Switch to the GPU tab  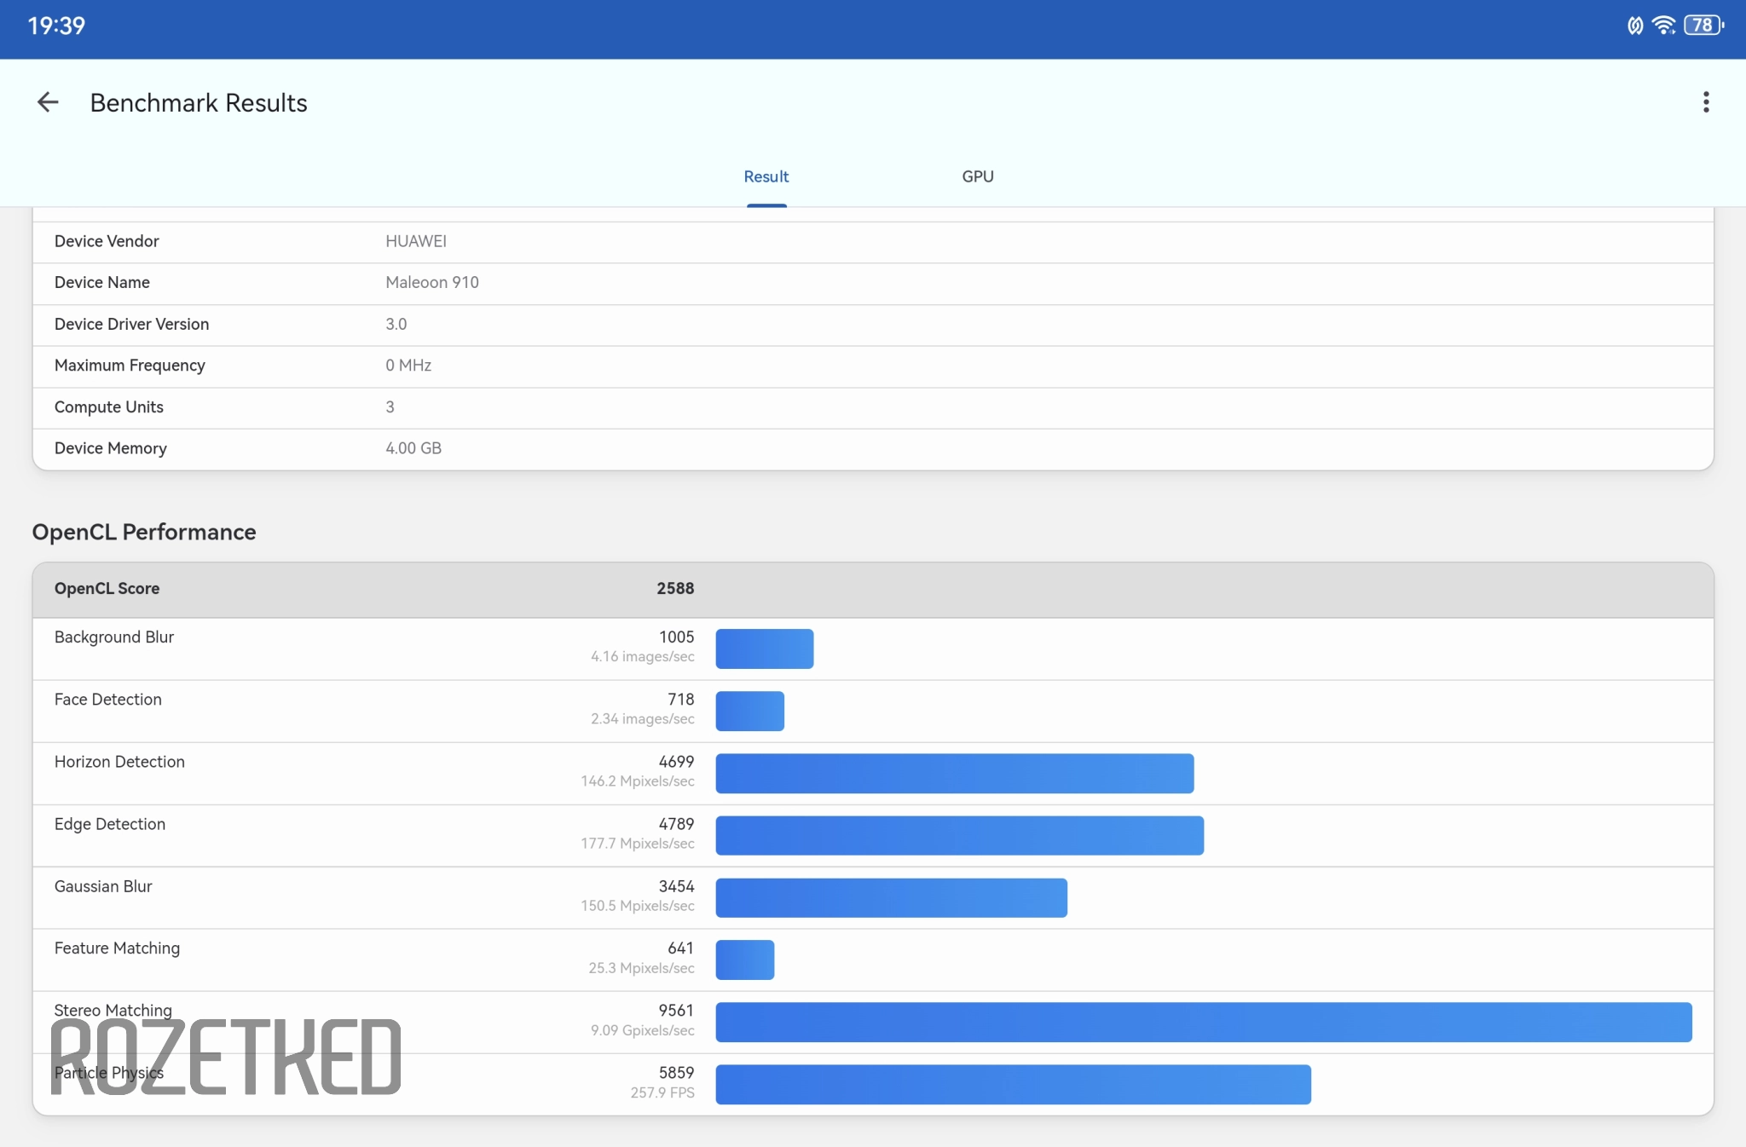pos(977,176)
